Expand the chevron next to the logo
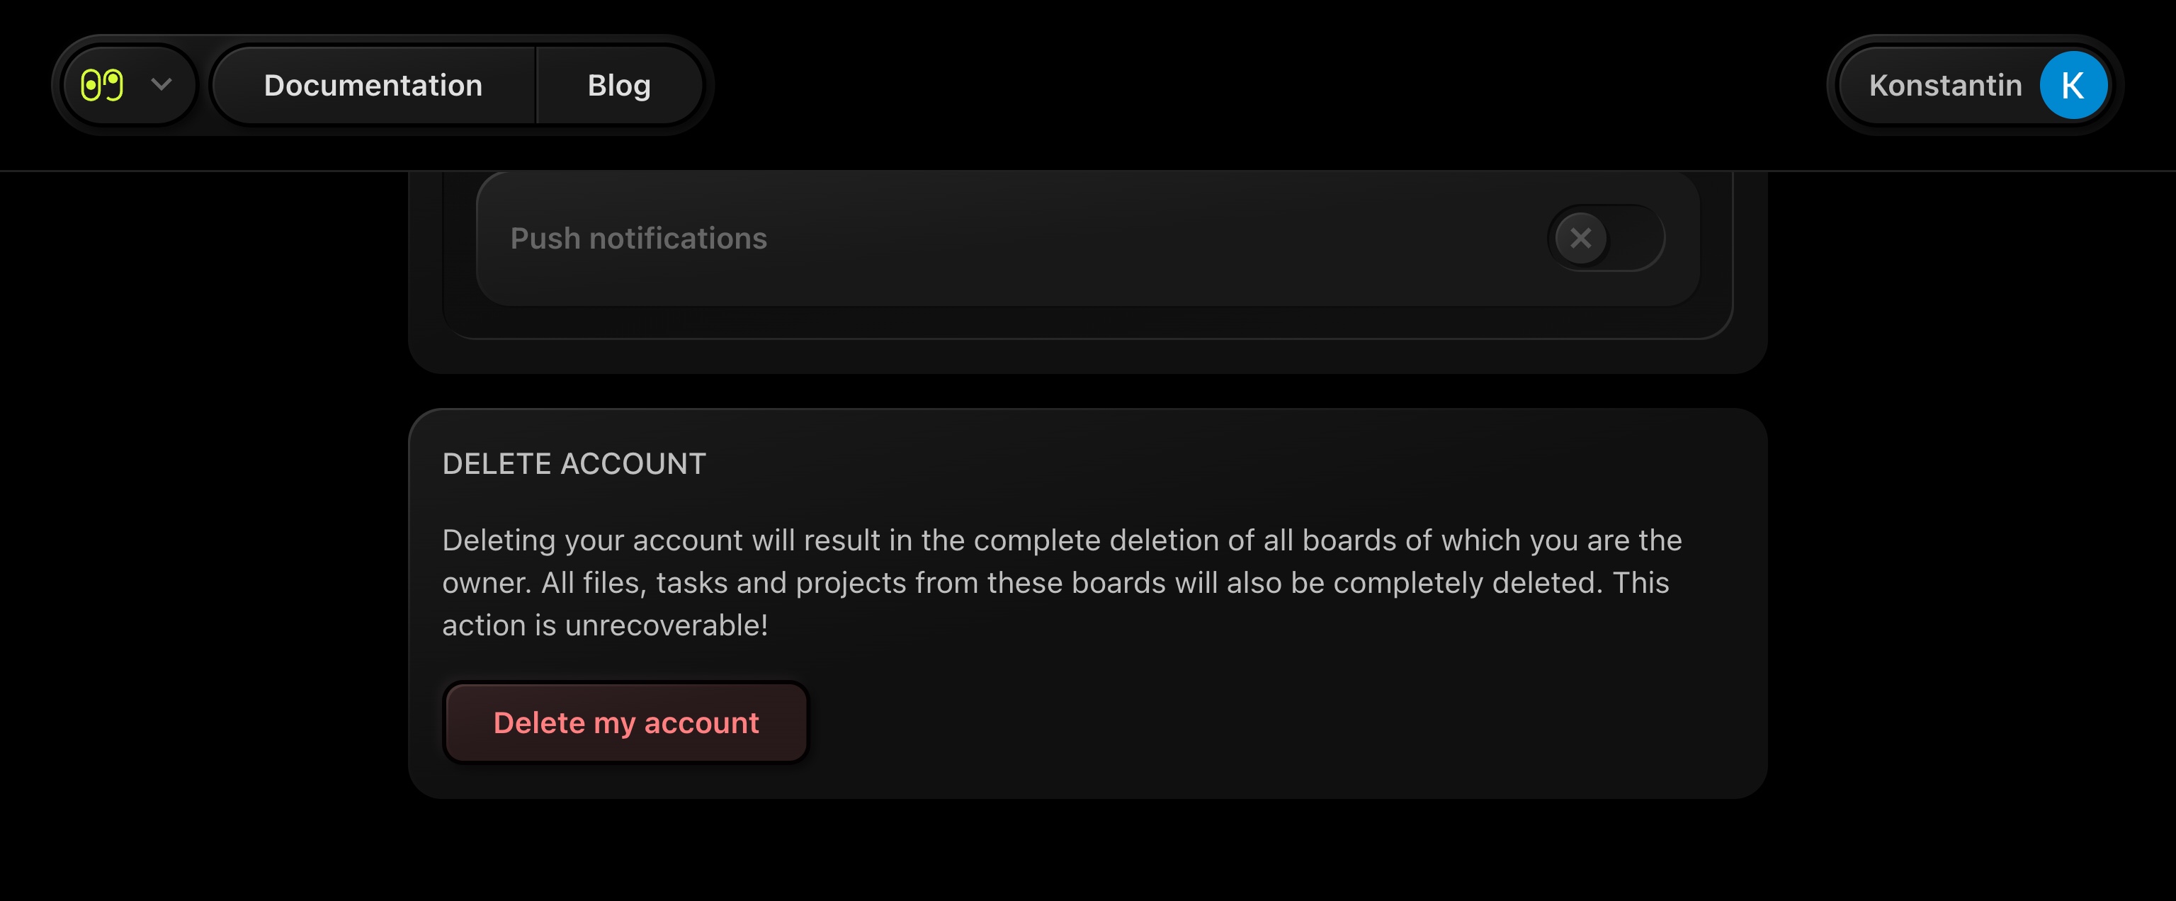This screenshot has height=901, width=2176. pos(161,84)
